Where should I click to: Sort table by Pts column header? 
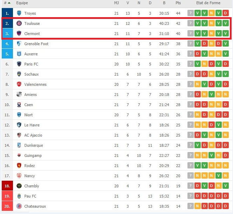pyautogui.click(x=178, y=3)
